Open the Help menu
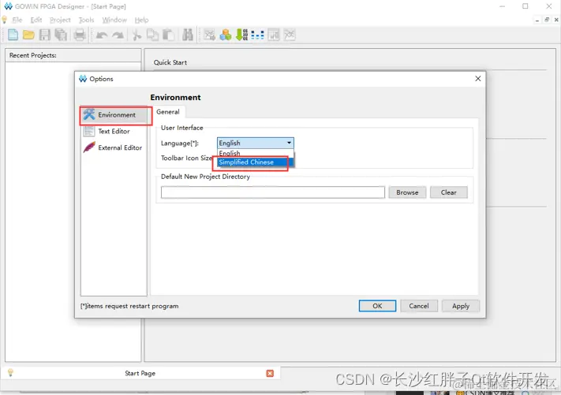Viewport: 561px width, 395px height. coord(142,20)
